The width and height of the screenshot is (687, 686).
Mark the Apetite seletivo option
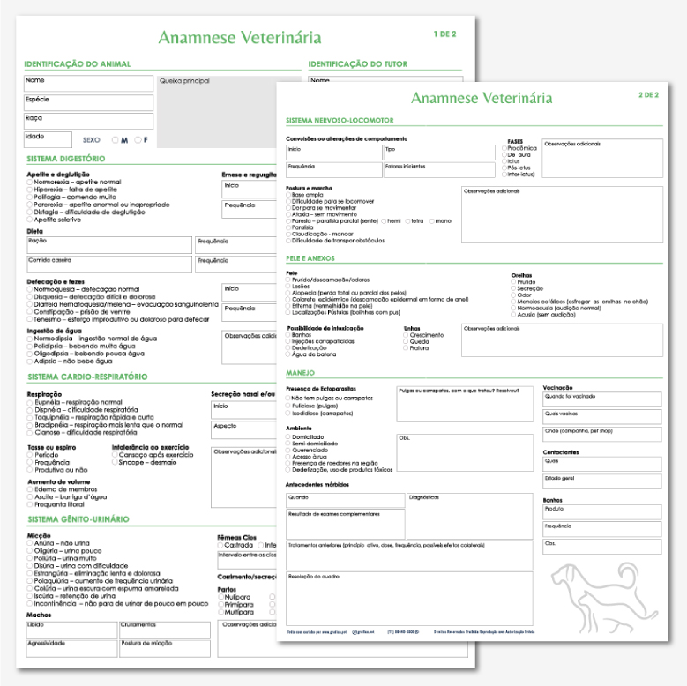click(30, 220)
